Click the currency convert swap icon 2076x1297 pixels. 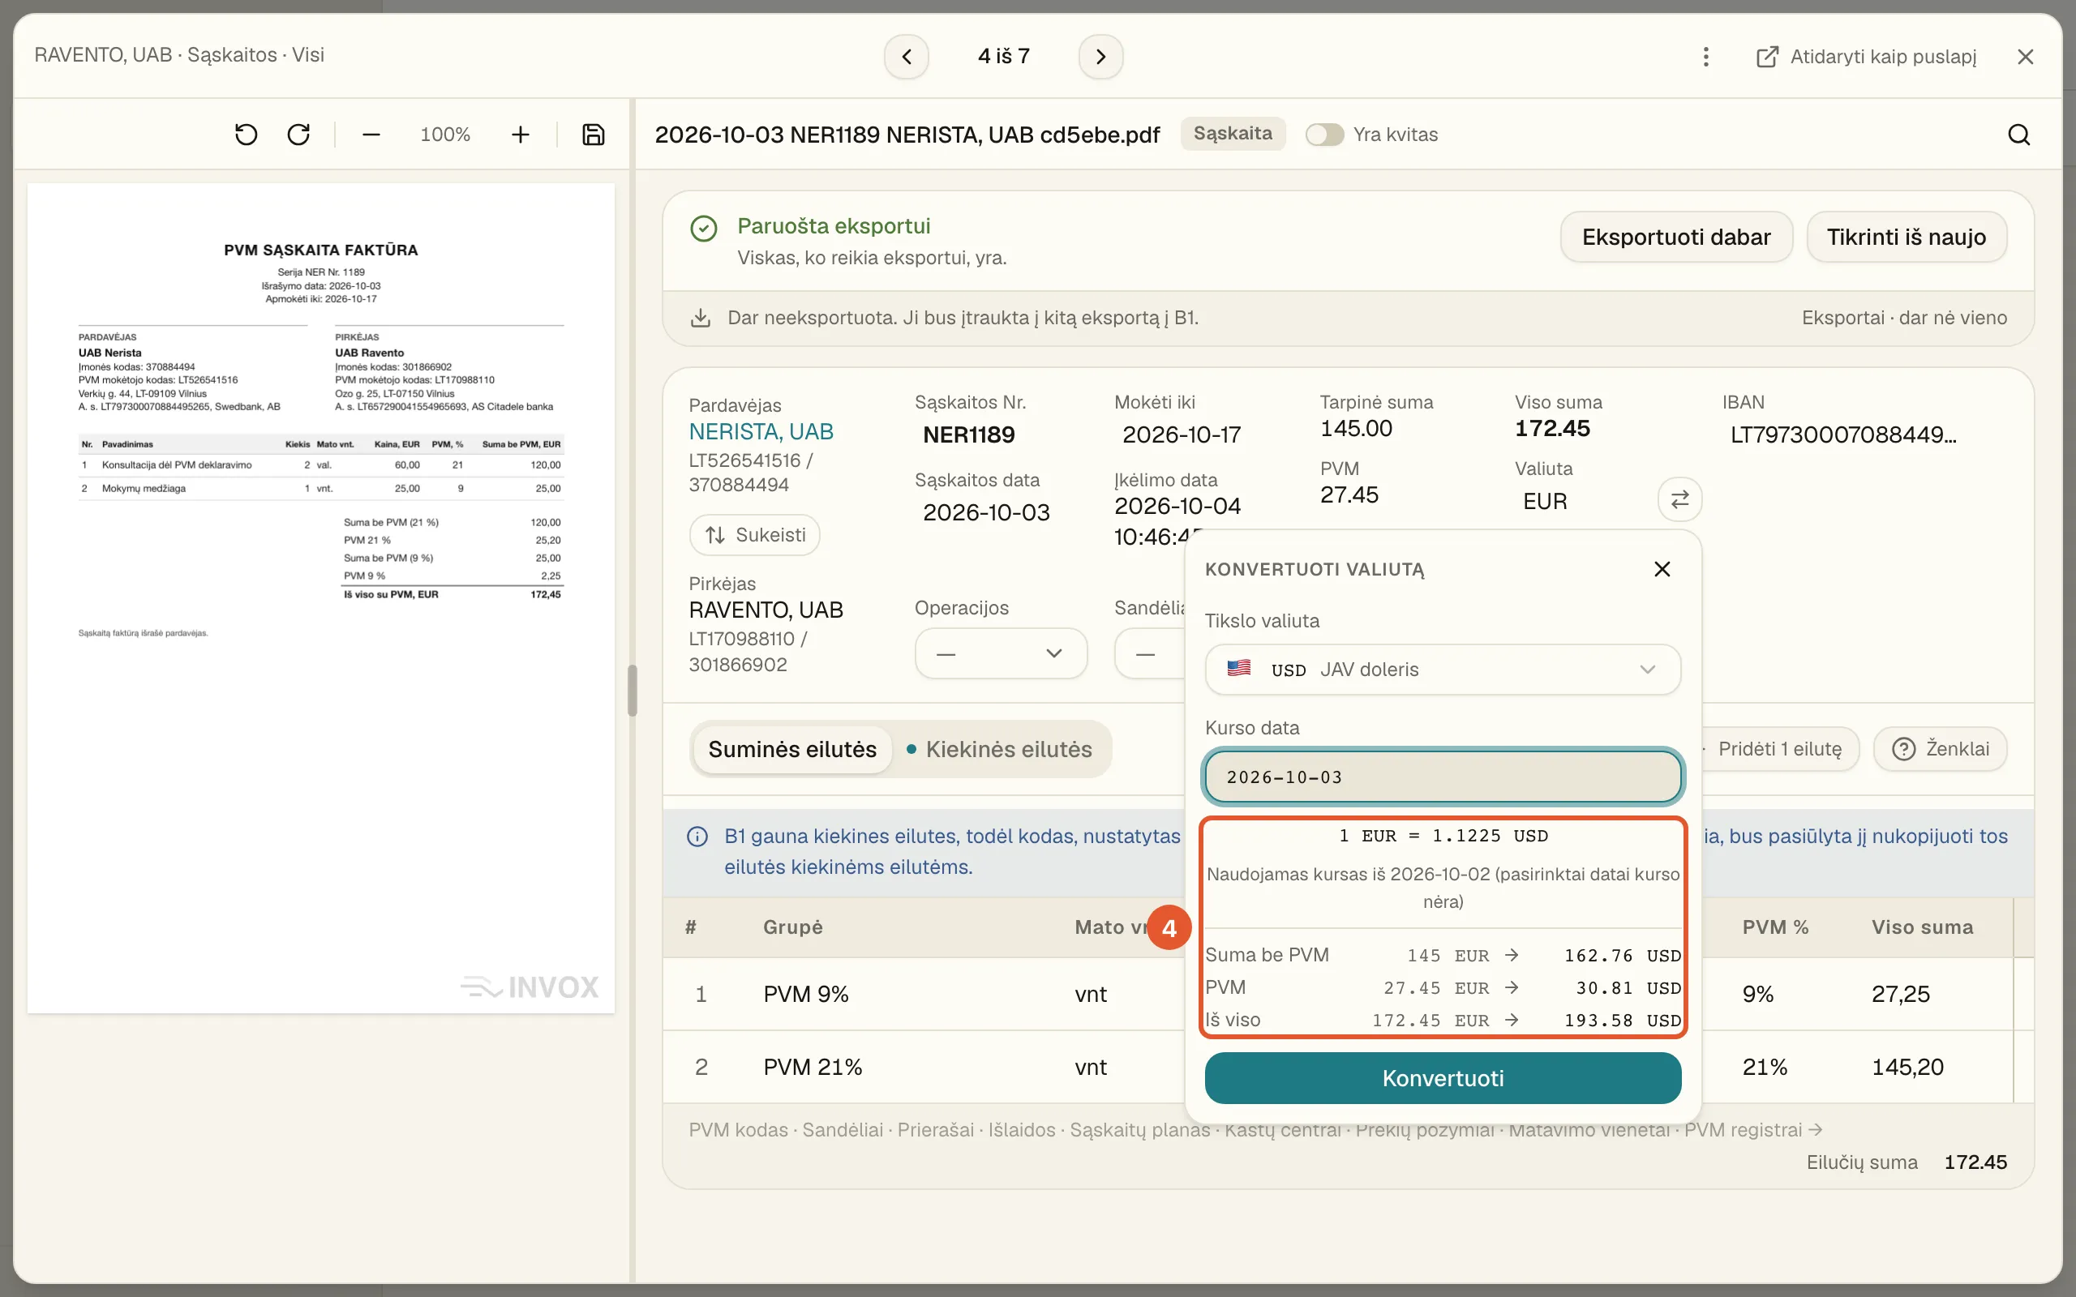coord(1679,499)
